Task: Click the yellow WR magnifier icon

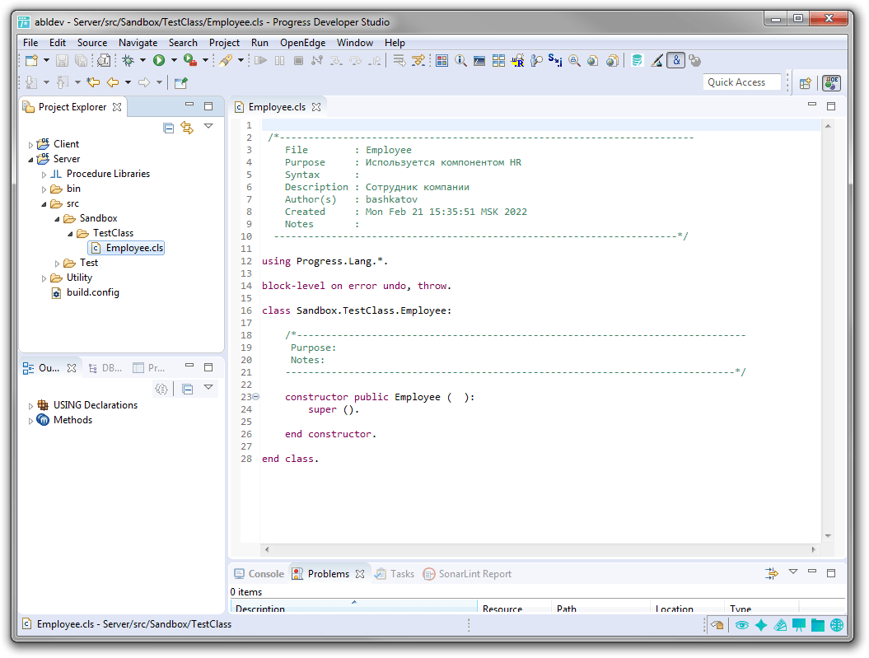Action: pyautogui.click(x=517, y=60)
